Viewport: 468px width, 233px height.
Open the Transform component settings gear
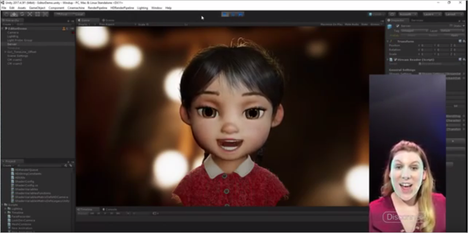click(464, 41)
